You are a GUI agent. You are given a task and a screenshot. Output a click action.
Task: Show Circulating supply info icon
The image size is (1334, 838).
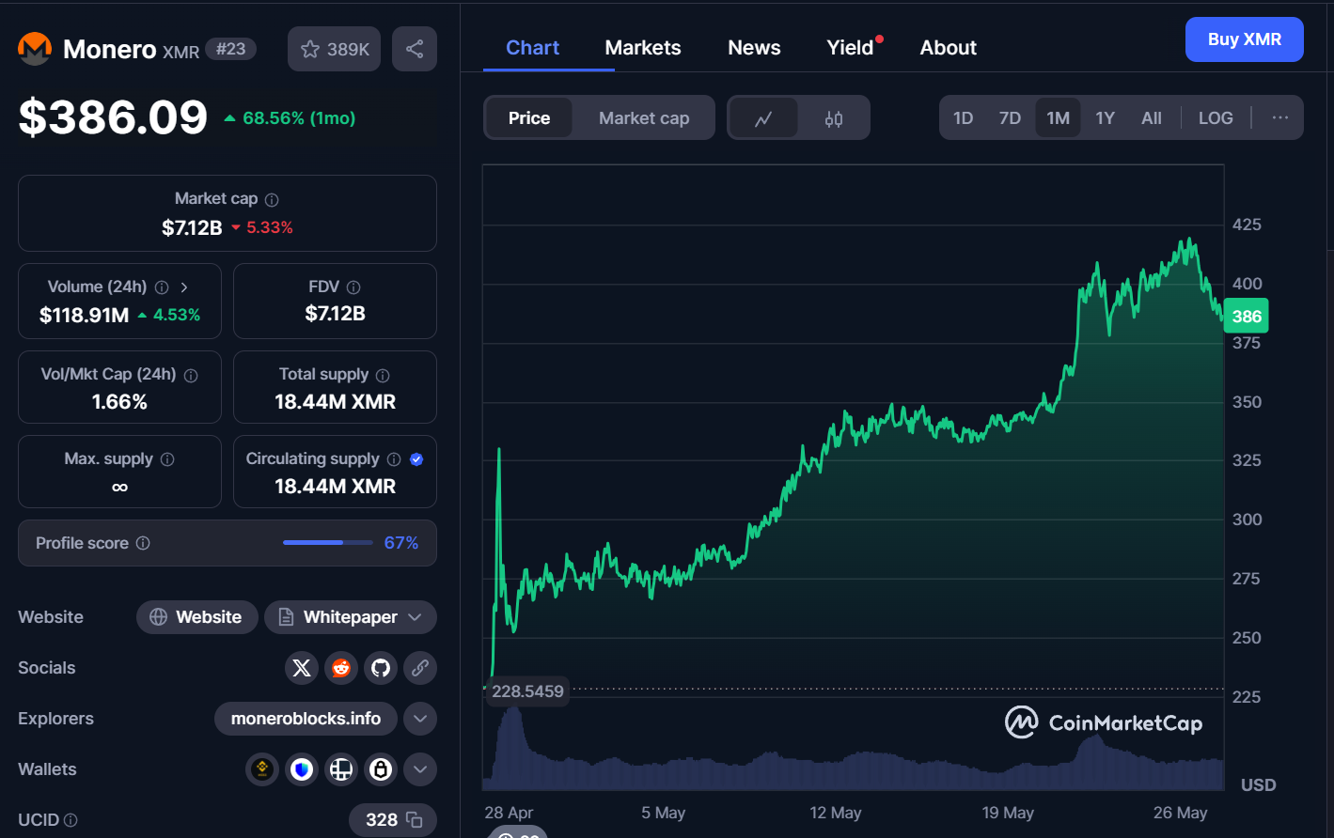pyautogui.click(x=394, y=459)
